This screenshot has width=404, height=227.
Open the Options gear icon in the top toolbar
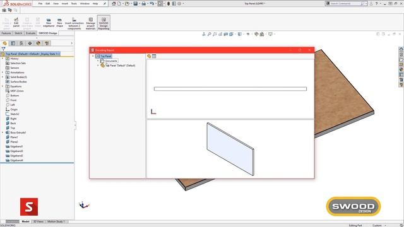tap(179, 4)
